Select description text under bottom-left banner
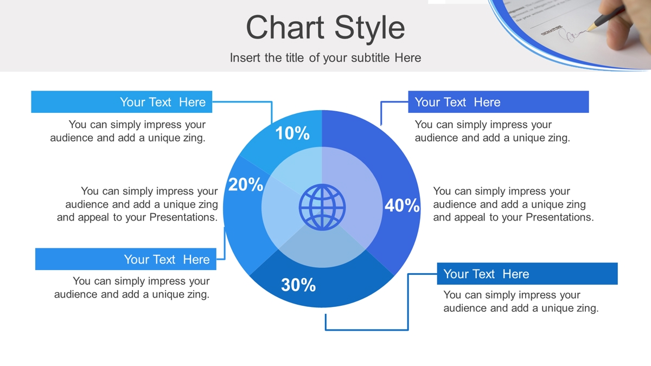The height and width of the screenshot is (366, 651). click(x=132, y=288)
